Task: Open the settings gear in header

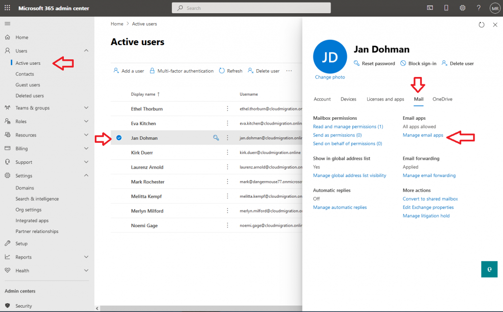Action: click(x=462, y=8)
